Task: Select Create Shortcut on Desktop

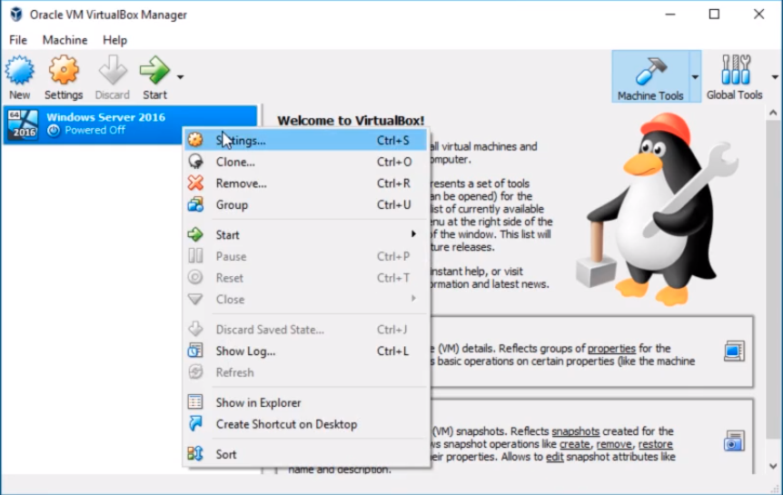Action: pos(286,424)
